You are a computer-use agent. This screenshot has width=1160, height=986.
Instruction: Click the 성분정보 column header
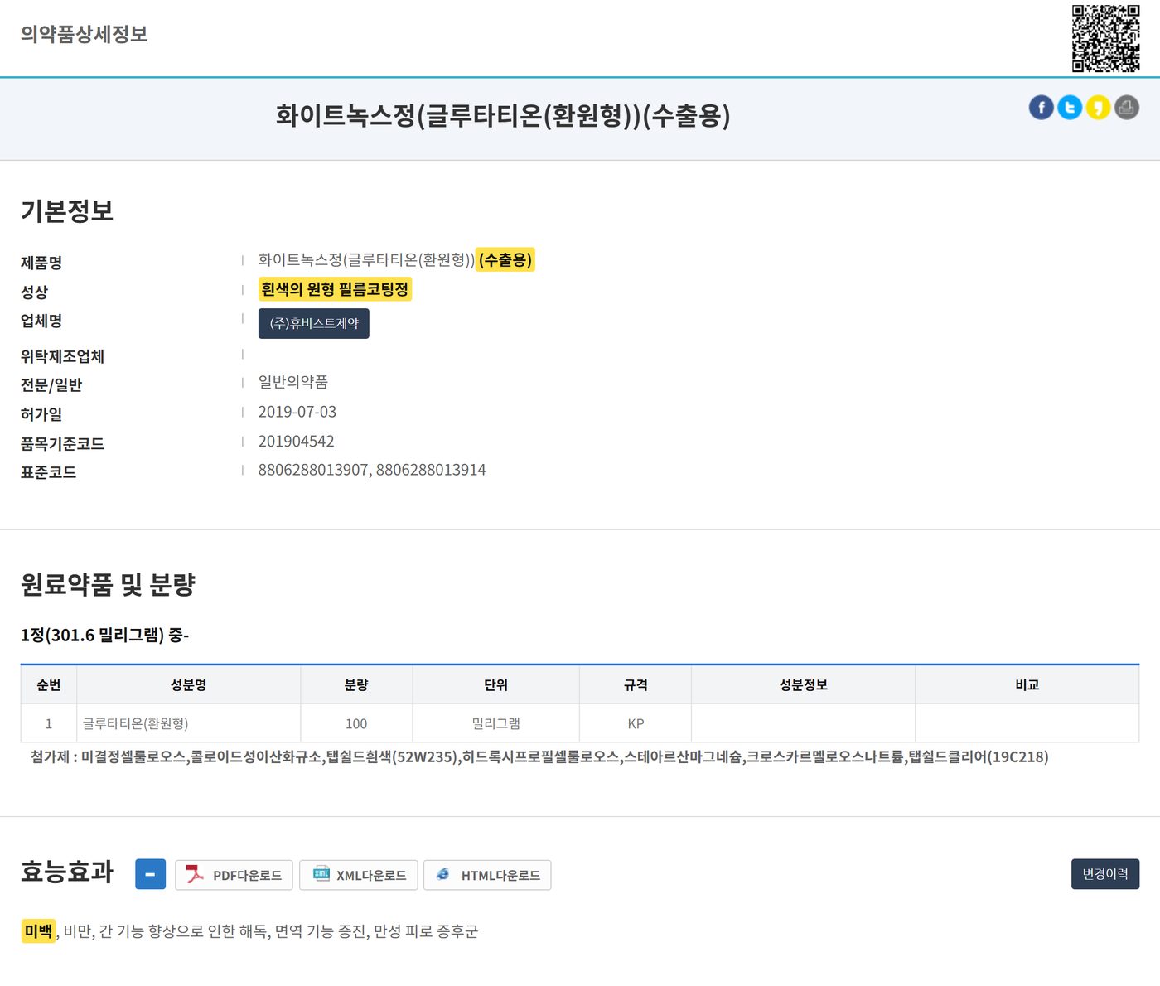click(804, 684)
